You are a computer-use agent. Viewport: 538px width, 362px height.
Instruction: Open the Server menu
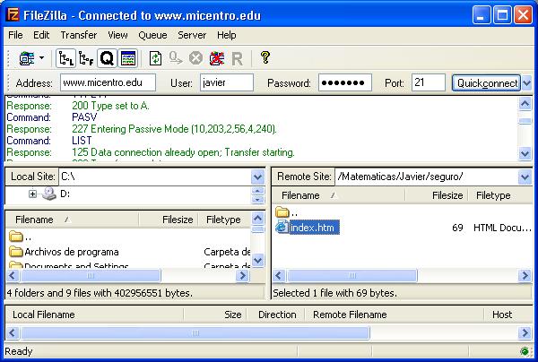(192, 35)
